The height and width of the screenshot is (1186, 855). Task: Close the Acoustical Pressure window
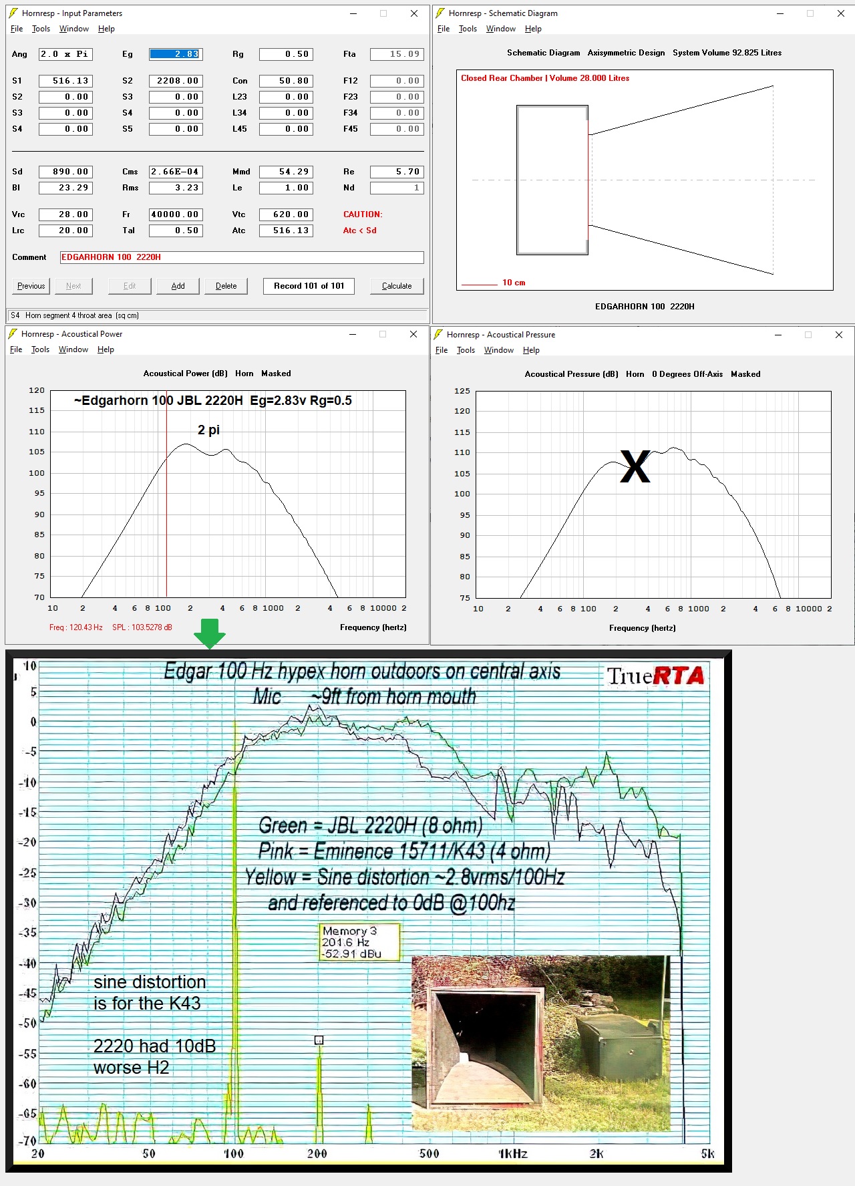(839, 335)
